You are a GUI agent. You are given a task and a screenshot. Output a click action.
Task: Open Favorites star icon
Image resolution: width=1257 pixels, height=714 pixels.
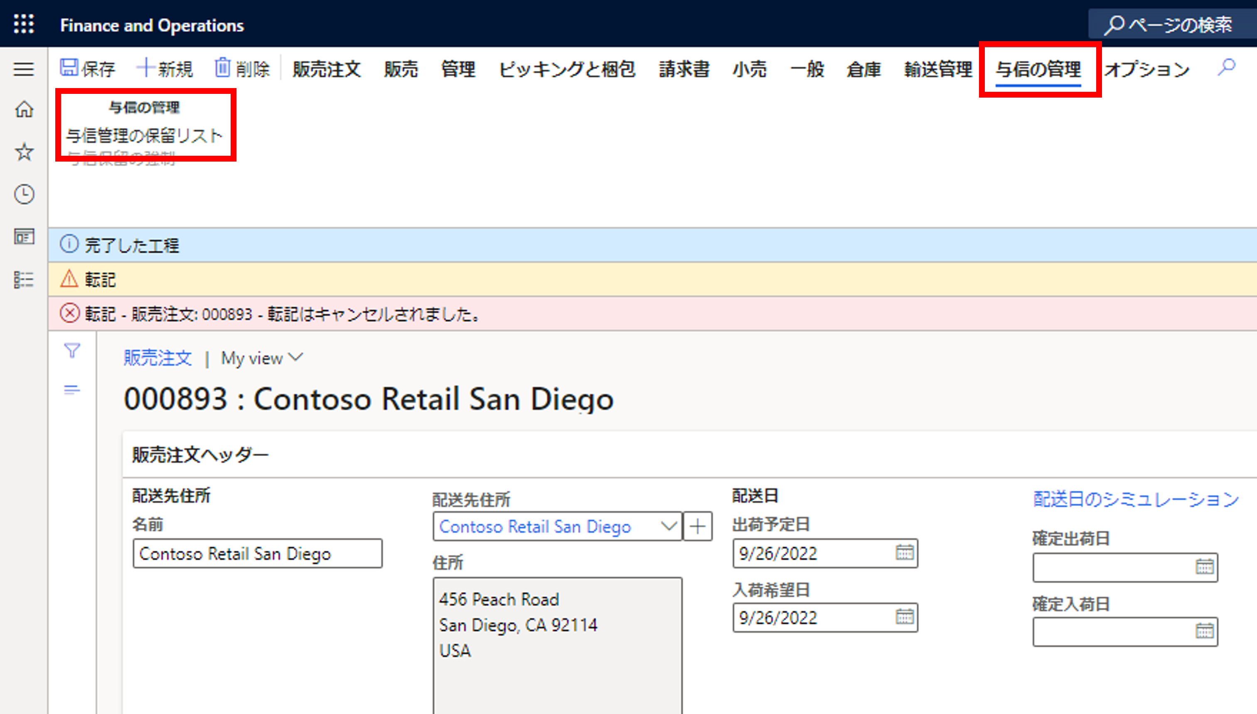point(24,152)
